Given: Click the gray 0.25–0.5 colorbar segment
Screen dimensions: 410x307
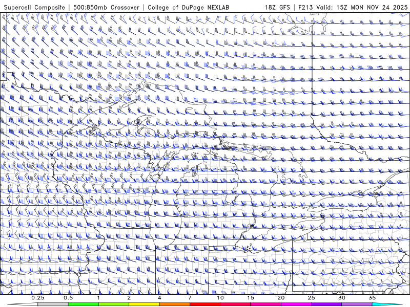Looking at the screenshot, I should pos(53,304).
